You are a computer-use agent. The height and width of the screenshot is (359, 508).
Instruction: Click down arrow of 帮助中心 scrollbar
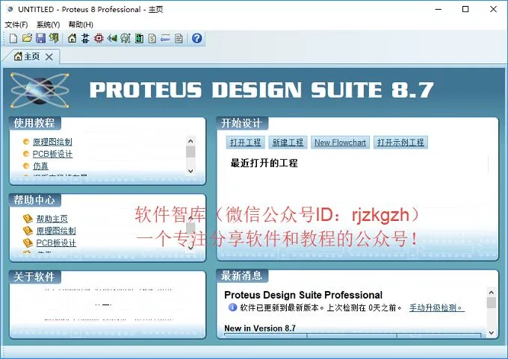click(190, 248)
